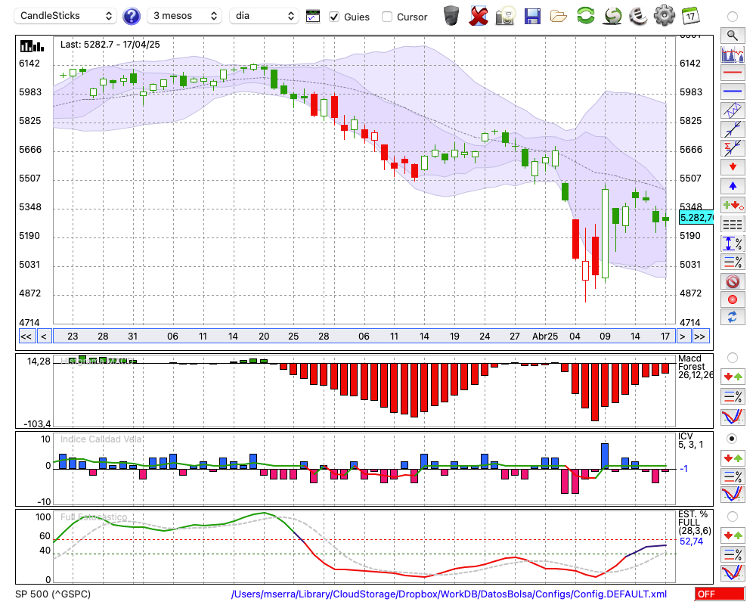Click the blue up arrow marker tool
This screenshot has width=756, height=605.
click(x=733, y=186)
